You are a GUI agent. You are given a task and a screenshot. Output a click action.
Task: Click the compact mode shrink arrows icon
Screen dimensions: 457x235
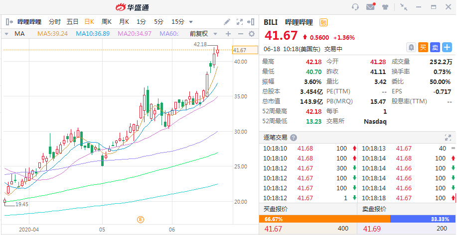pos(404,7)
